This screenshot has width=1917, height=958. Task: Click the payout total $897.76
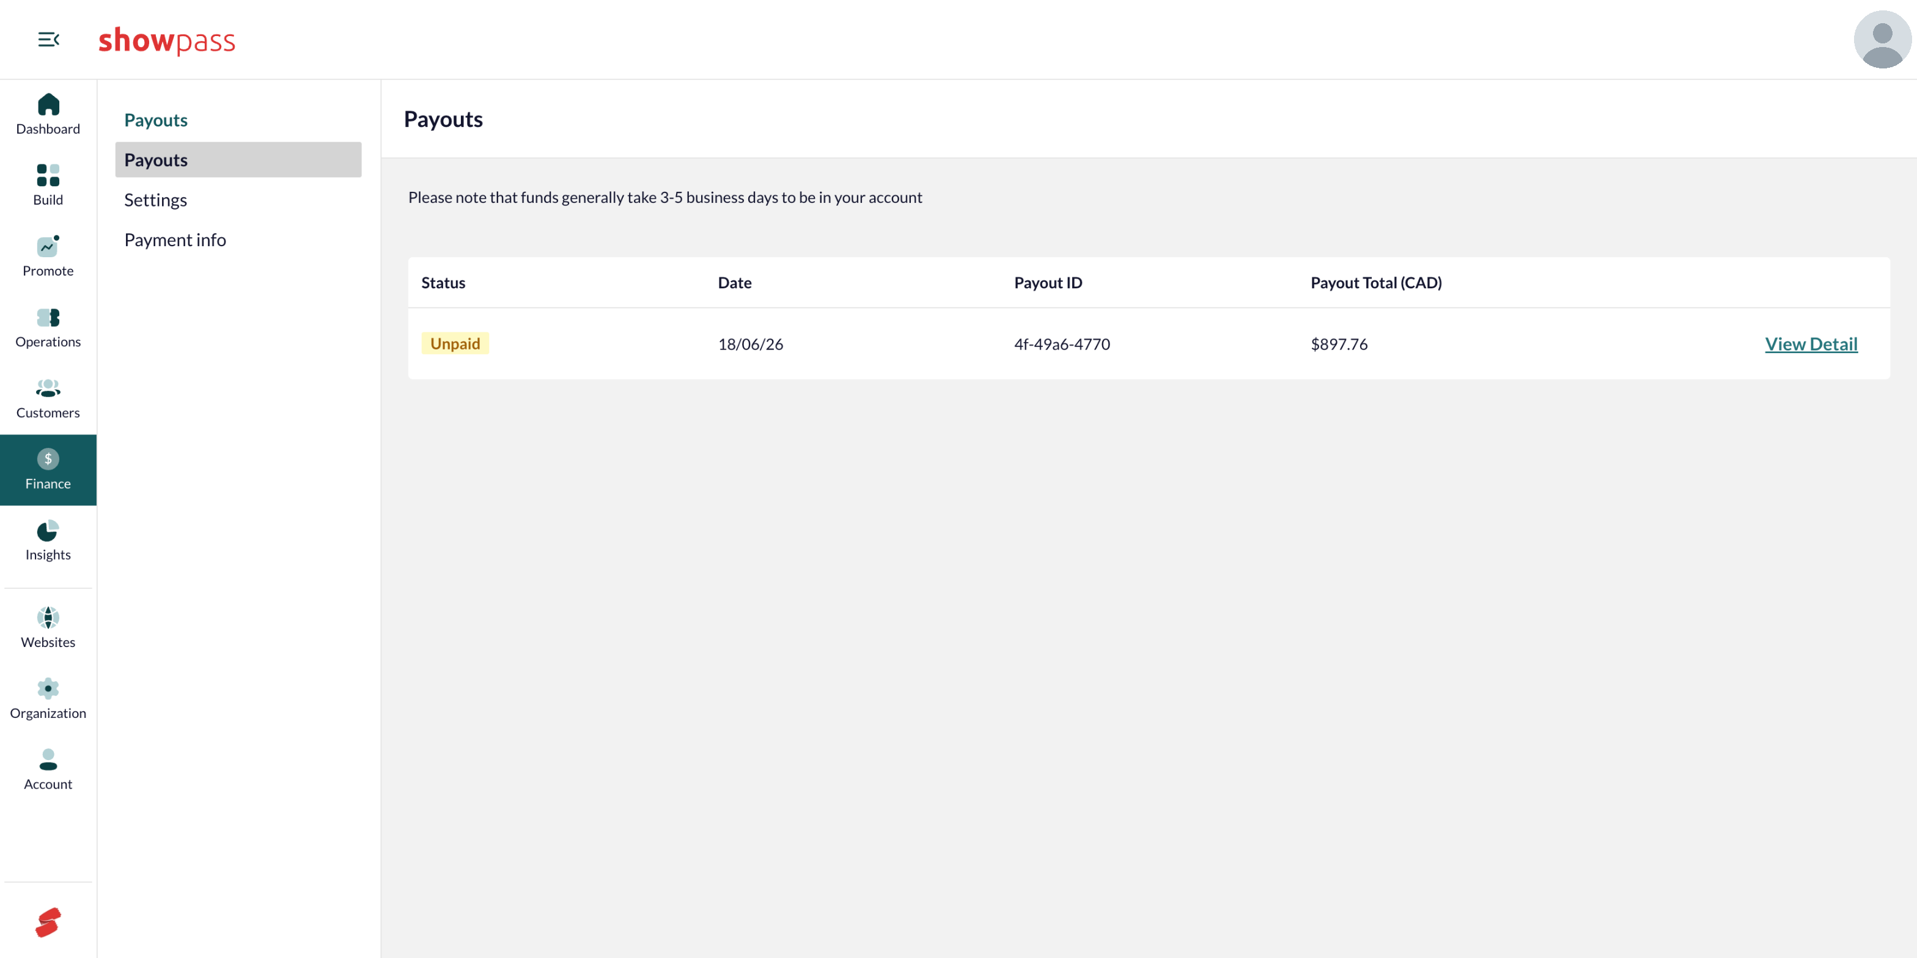click(x=1339, y=343)
